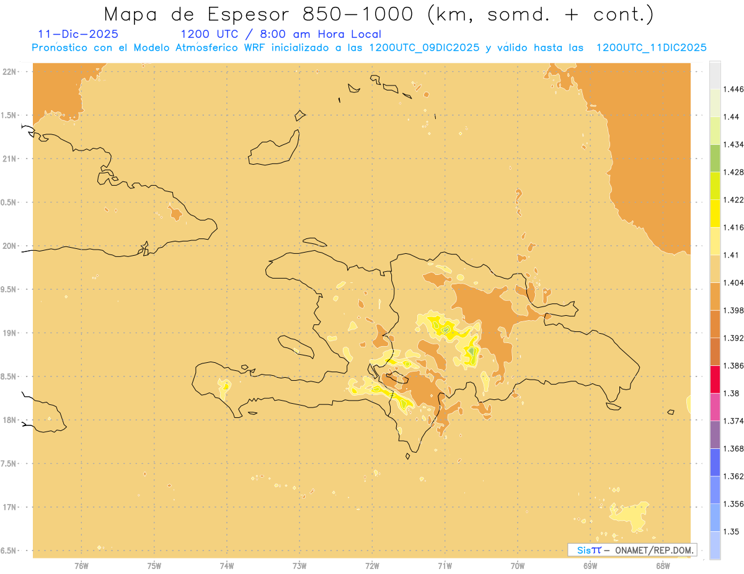744x574 pixels.
Task: Click the '22N' latitude label
Action: point(10,71)
